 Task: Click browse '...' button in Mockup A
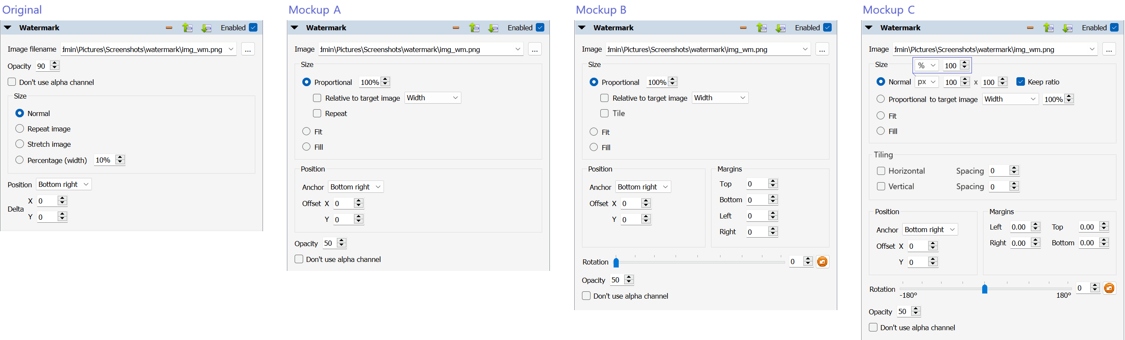click(534, 49)
